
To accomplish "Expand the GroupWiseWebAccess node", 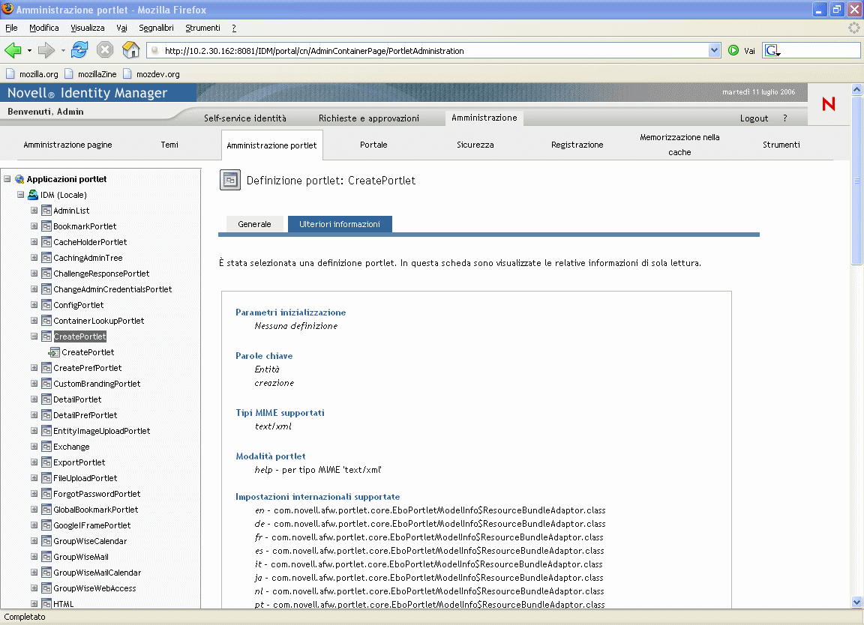I will pos(34,588).
